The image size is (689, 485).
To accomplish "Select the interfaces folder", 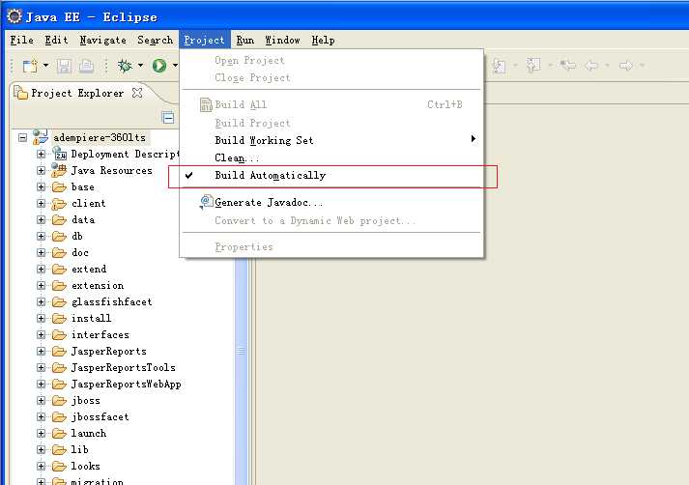I will coord(100,334).
